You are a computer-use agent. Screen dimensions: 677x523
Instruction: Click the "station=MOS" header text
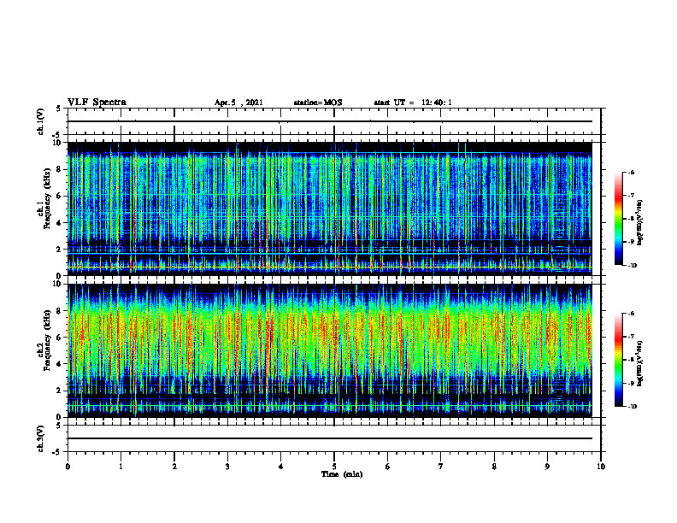point(318,103)
